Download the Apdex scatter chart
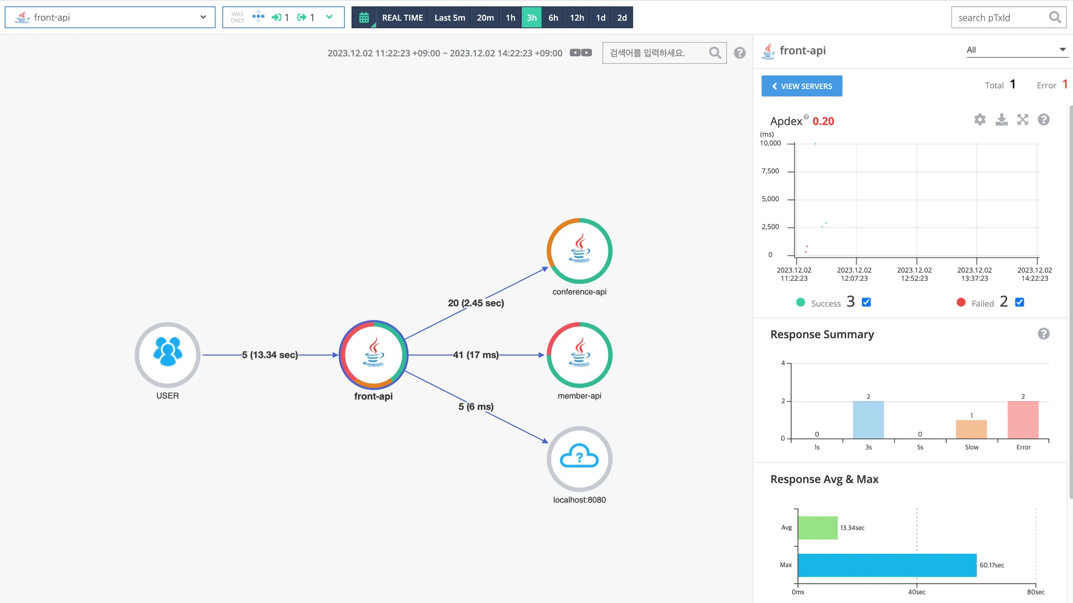This screenshot has height=603, width=1073. coord(1001,119)
